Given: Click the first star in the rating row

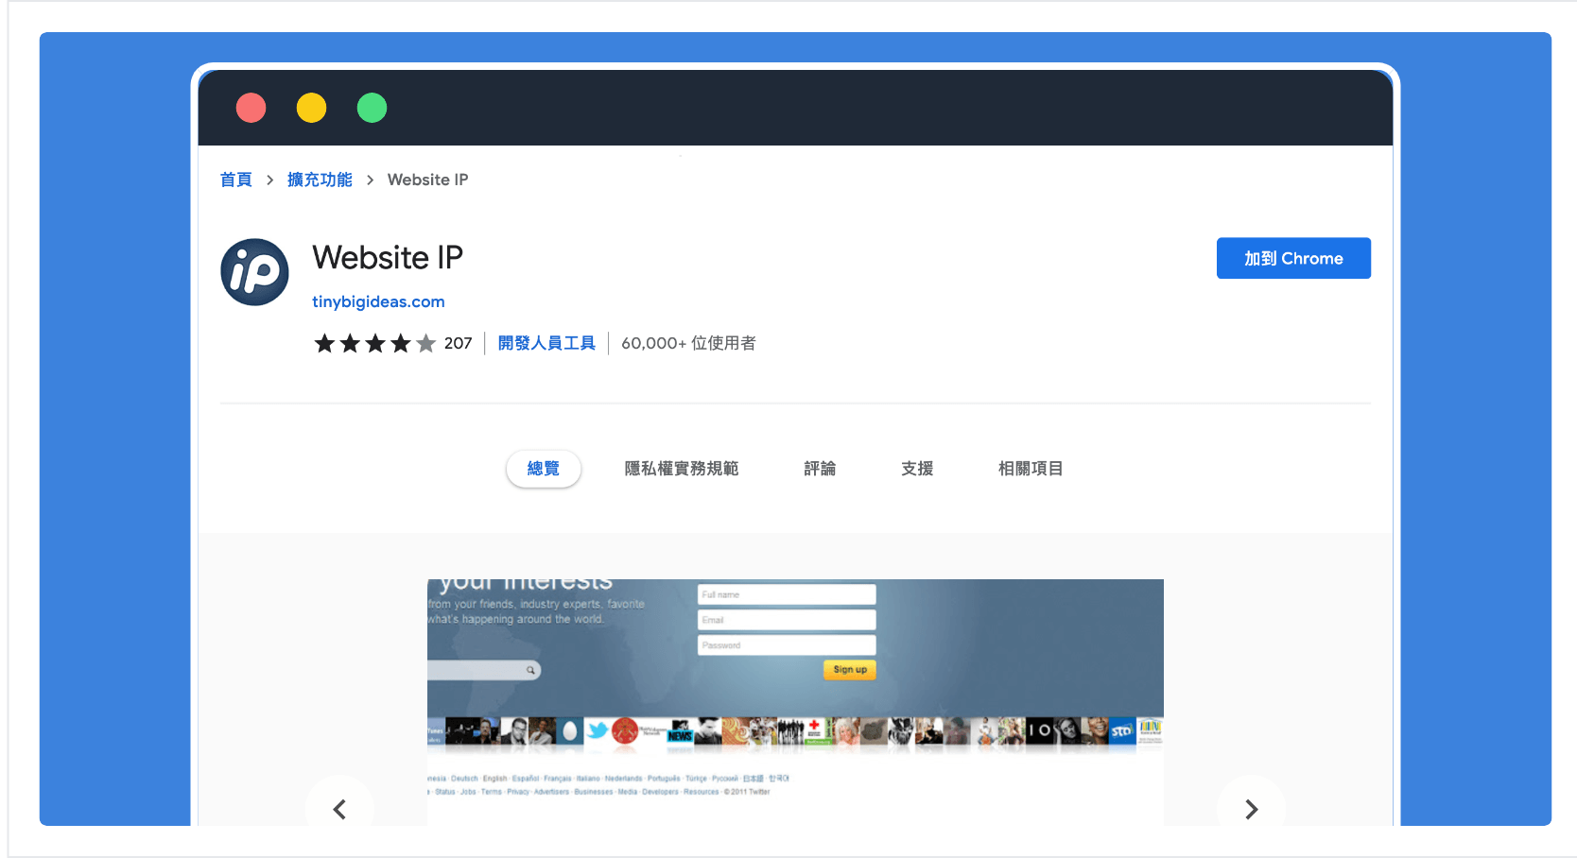Looking at the screenshot, I should coord(324,343).
